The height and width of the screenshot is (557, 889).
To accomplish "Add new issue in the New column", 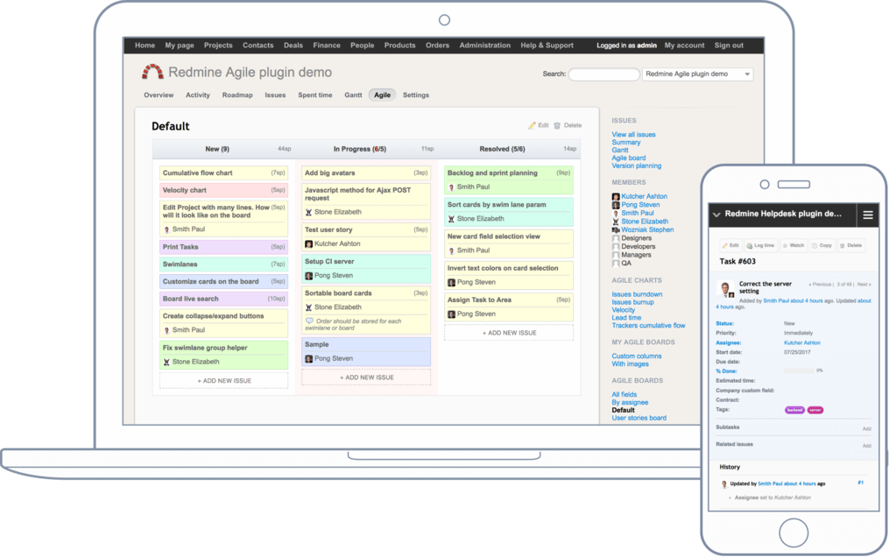I will pyautogui.click(x=223, y=380).
